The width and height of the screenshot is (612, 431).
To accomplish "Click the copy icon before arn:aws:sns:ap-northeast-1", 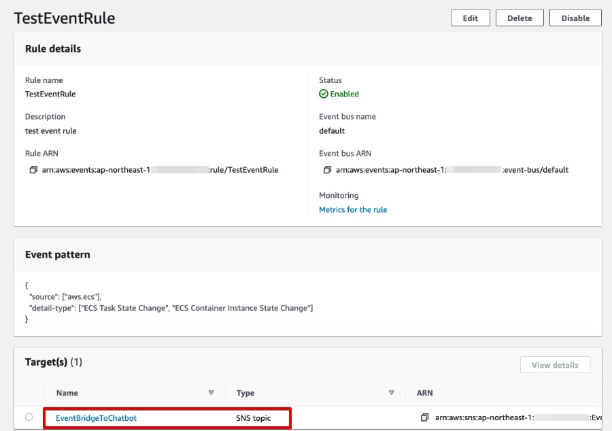I will pos(425,418).
